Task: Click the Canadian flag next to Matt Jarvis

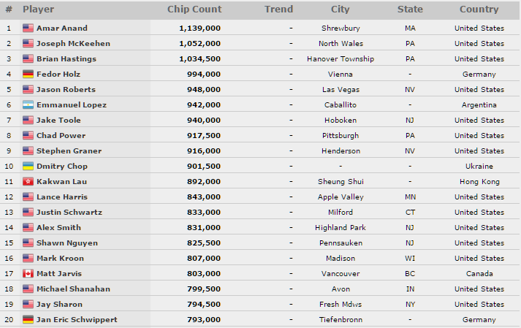Action: click(x=28, y=273)
